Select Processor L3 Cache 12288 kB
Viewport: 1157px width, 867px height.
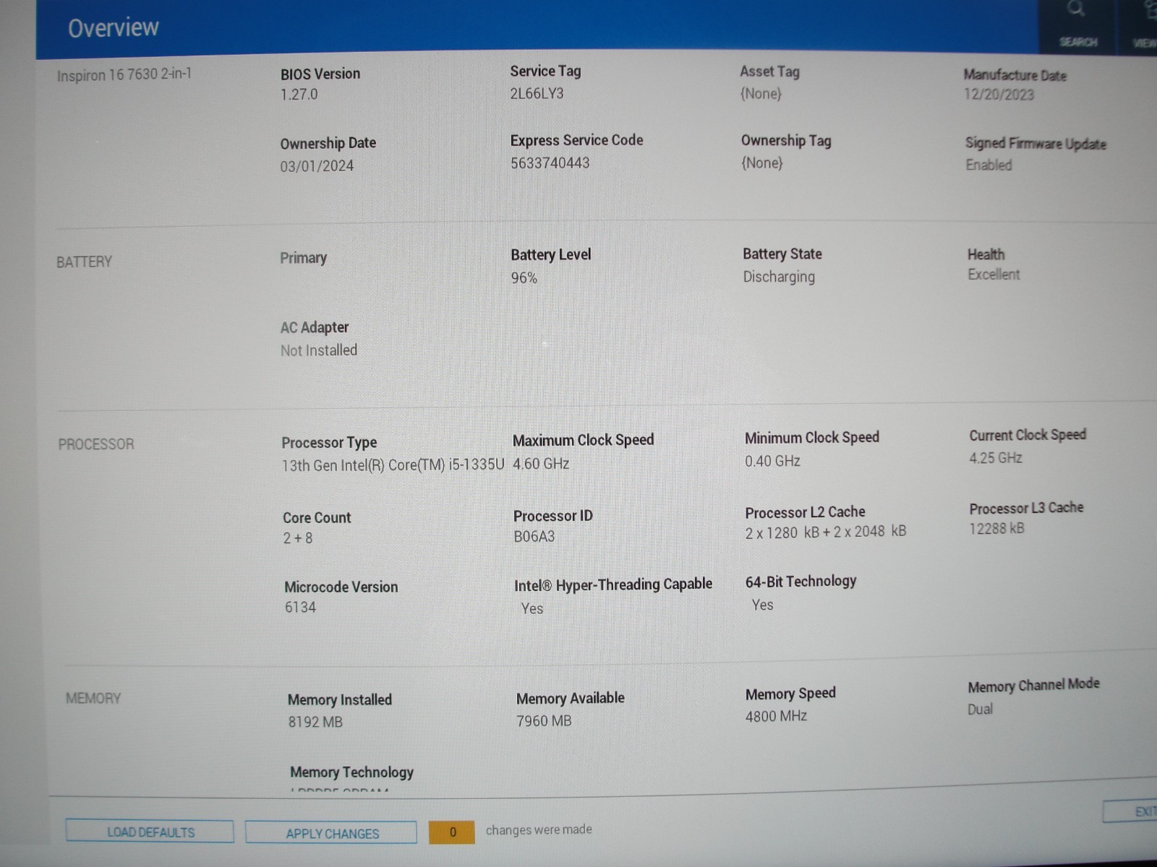(x=996, y=529)
